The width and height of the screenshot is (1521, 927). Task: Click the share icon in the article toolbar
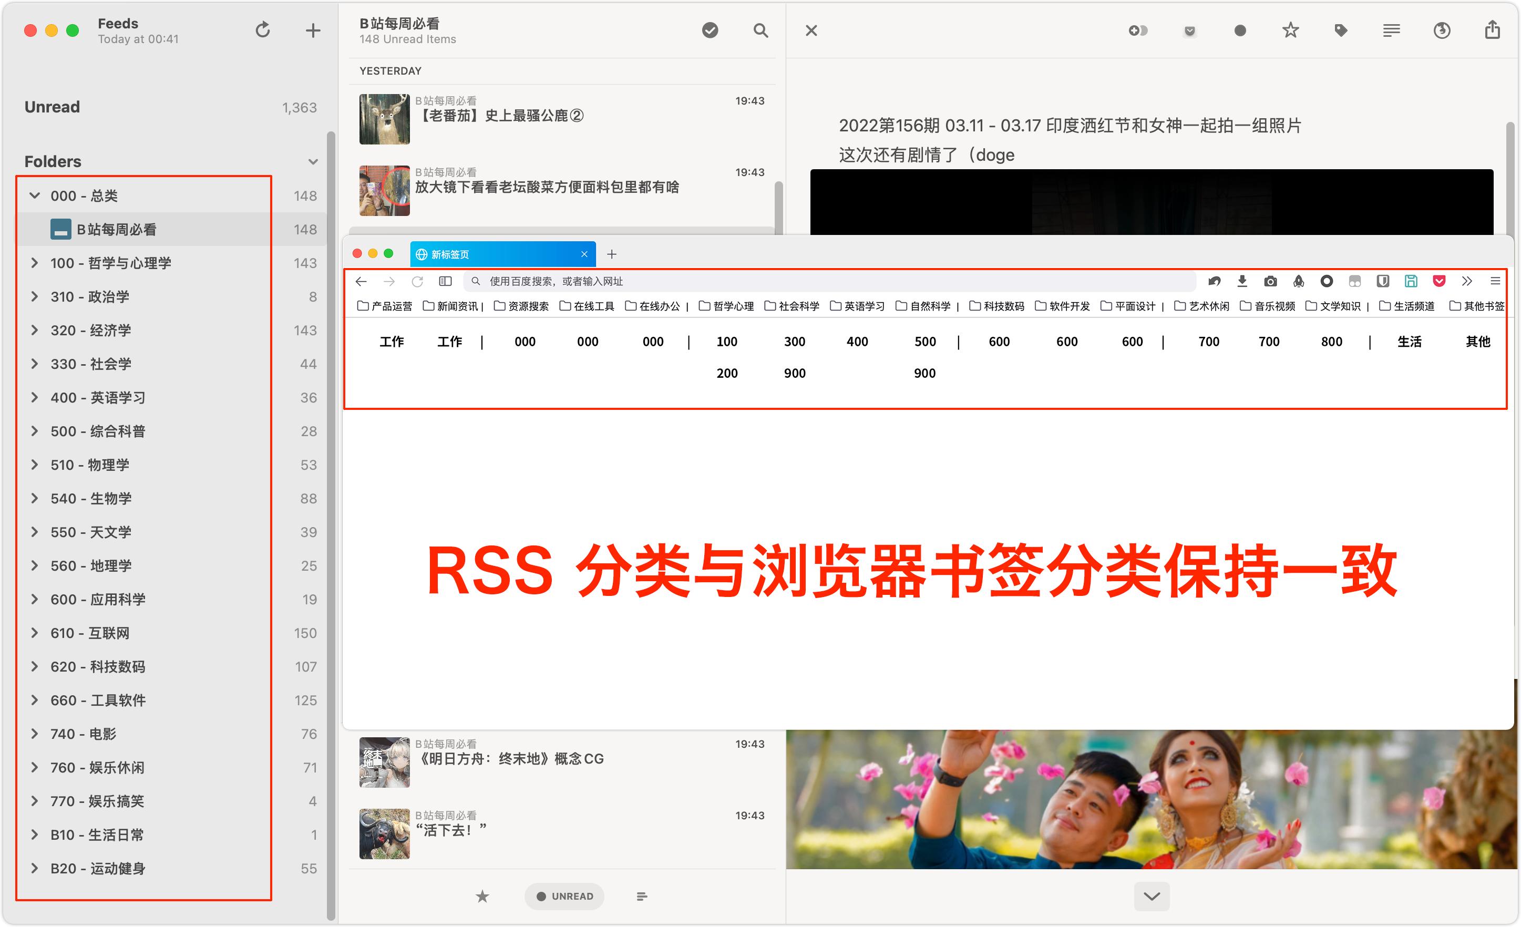pos(1494,30)
